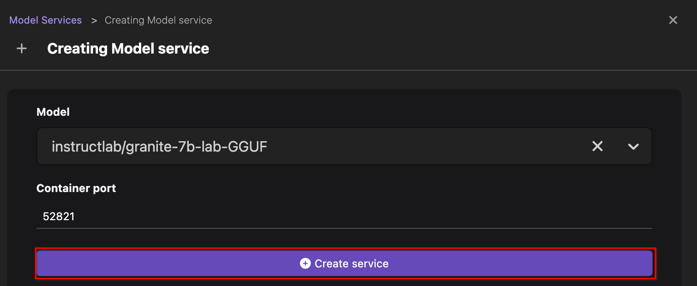The width and height of the screenshot is (697, 286).
Task: Focus the Container port input field
Action: point(344,217)
